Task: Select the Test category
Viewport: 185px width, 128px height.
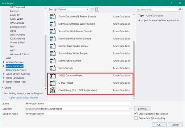Action: [12, 46]
